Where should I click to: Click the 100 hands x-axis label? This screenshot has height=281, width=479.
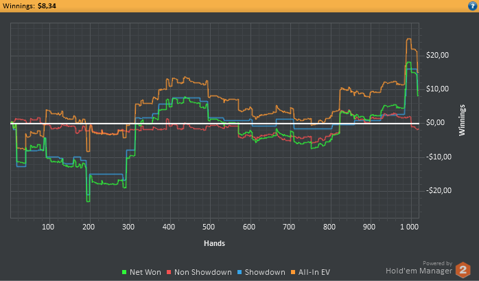pyautogui.click(x=48, y=227)
